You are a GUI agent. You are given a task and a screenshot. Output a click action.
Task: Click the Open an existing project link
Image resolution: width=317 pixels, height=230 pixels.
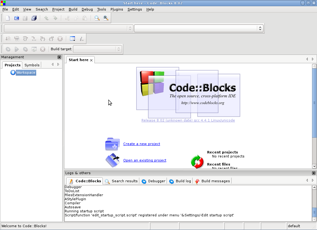[145, 160]
